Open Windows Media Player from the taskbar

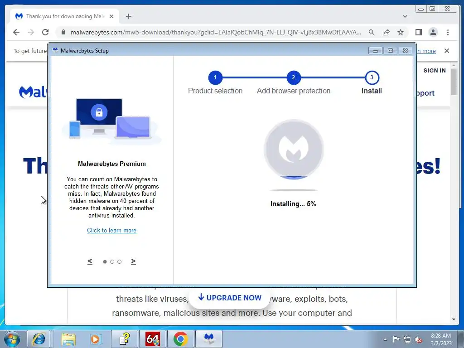point(96,339)
